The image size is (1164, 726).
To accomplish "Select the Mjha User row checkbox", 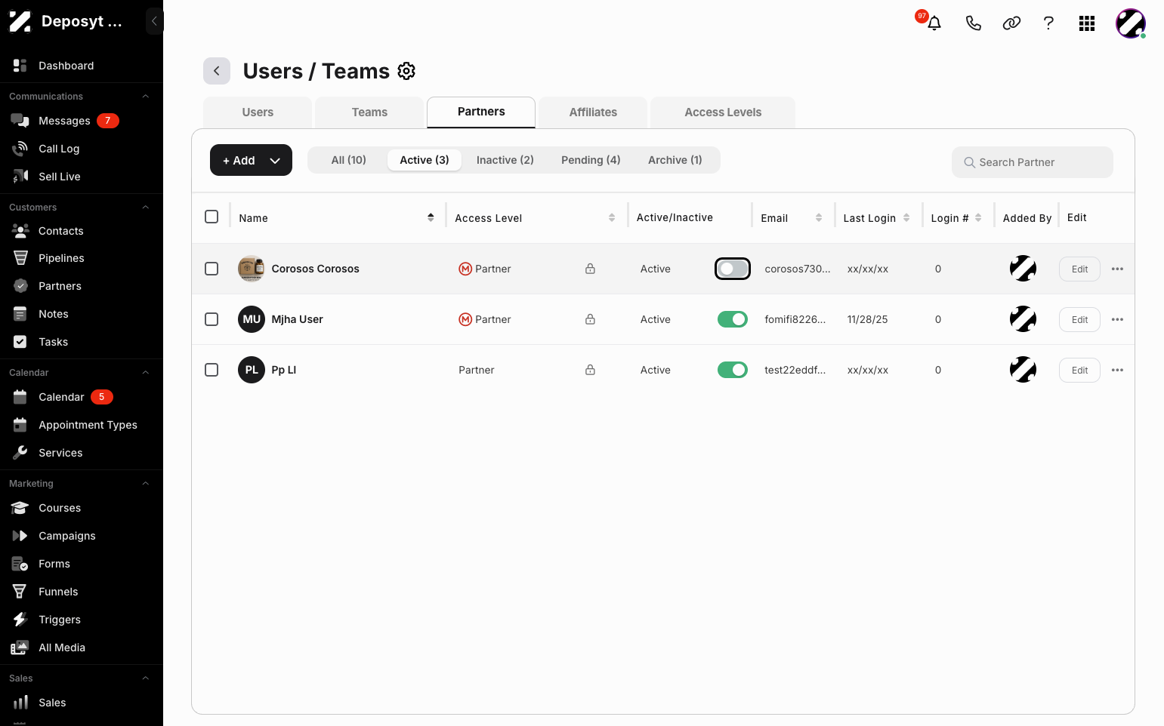I will click(211, 319).
